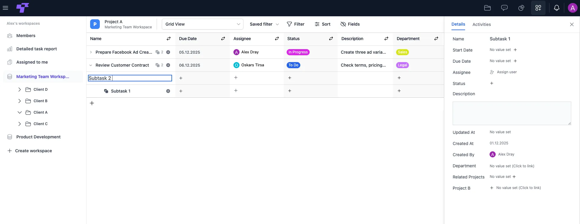The image size is (580, 224).
Task: Open the pie chart reports icon
Action: 521,8
